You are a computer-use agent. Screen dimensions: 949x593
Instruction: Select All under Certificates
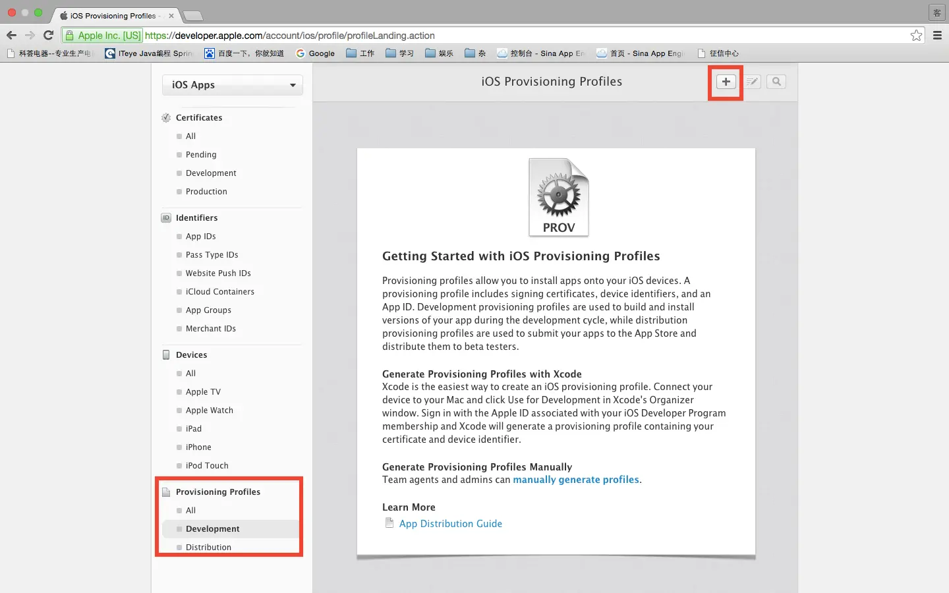coord(190,136)
